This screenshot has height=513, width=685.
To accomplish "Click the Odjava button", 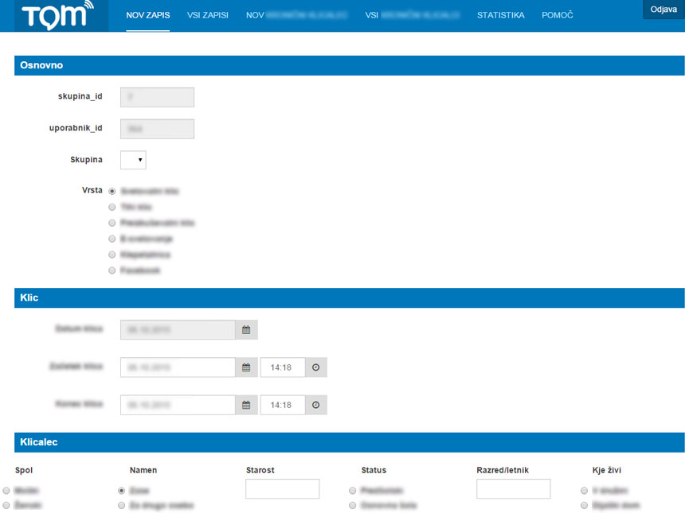I will click(663, 9).
